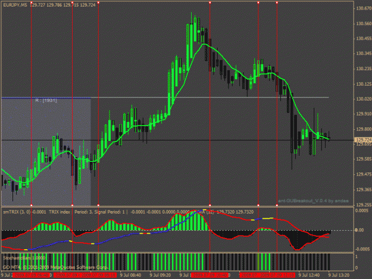Select the red 2009.07.09 10:40 line date tag
Image resolution: width=372 pixels, height=279 pixels.
pos(210,275)
